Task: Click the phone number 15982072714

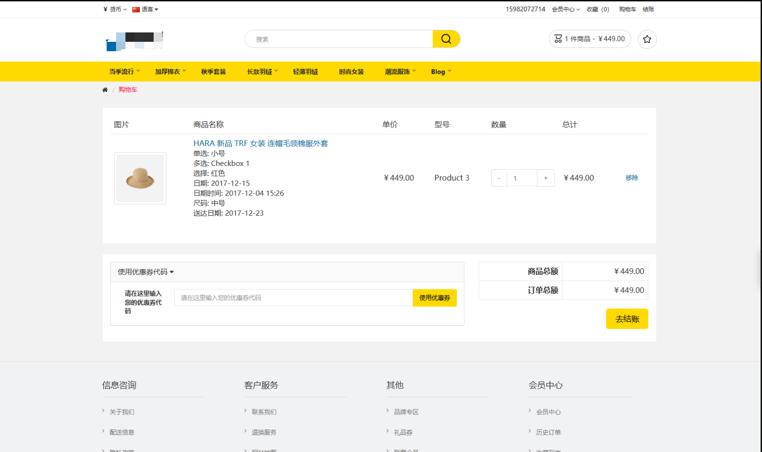Action: pos(525,9)
